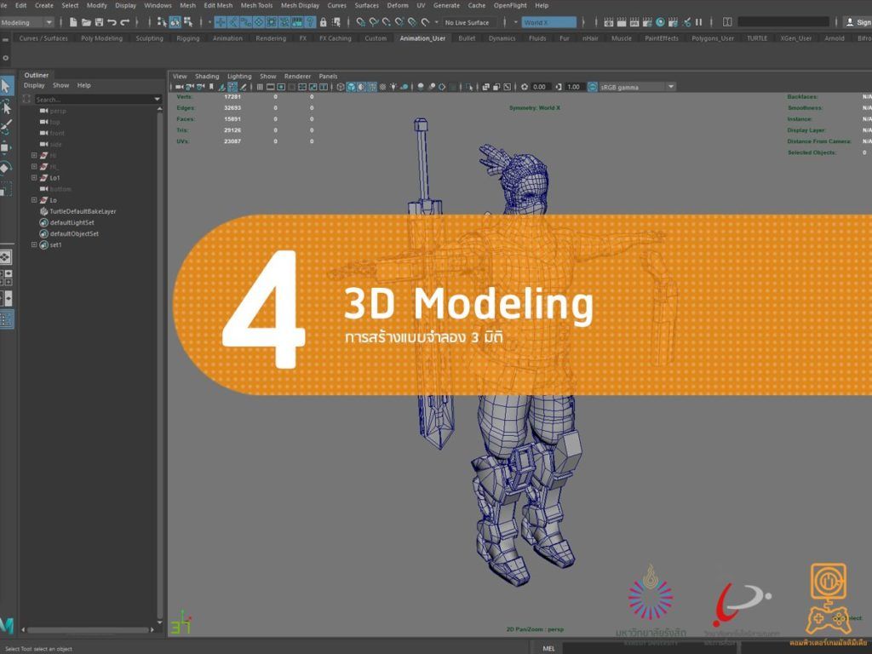
Task: Expand the first dimmed Hi group node
Action: pyautogui.click(x=34, y=156)
